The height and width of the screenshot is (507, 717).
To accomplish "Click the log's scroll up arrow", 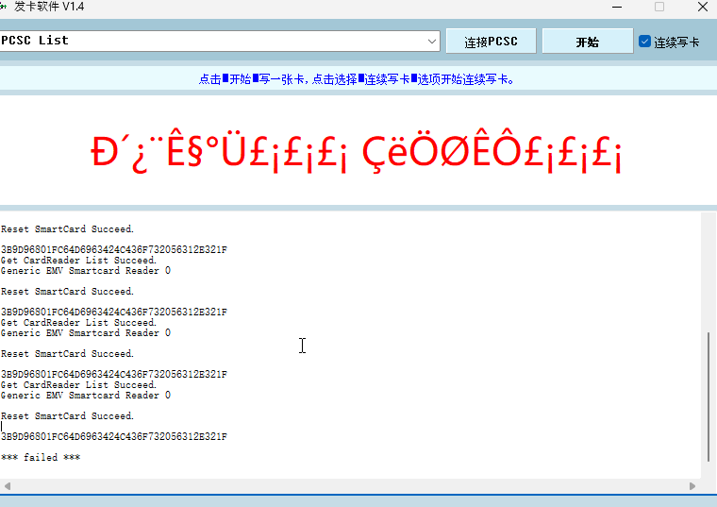I will coord(709,217).
